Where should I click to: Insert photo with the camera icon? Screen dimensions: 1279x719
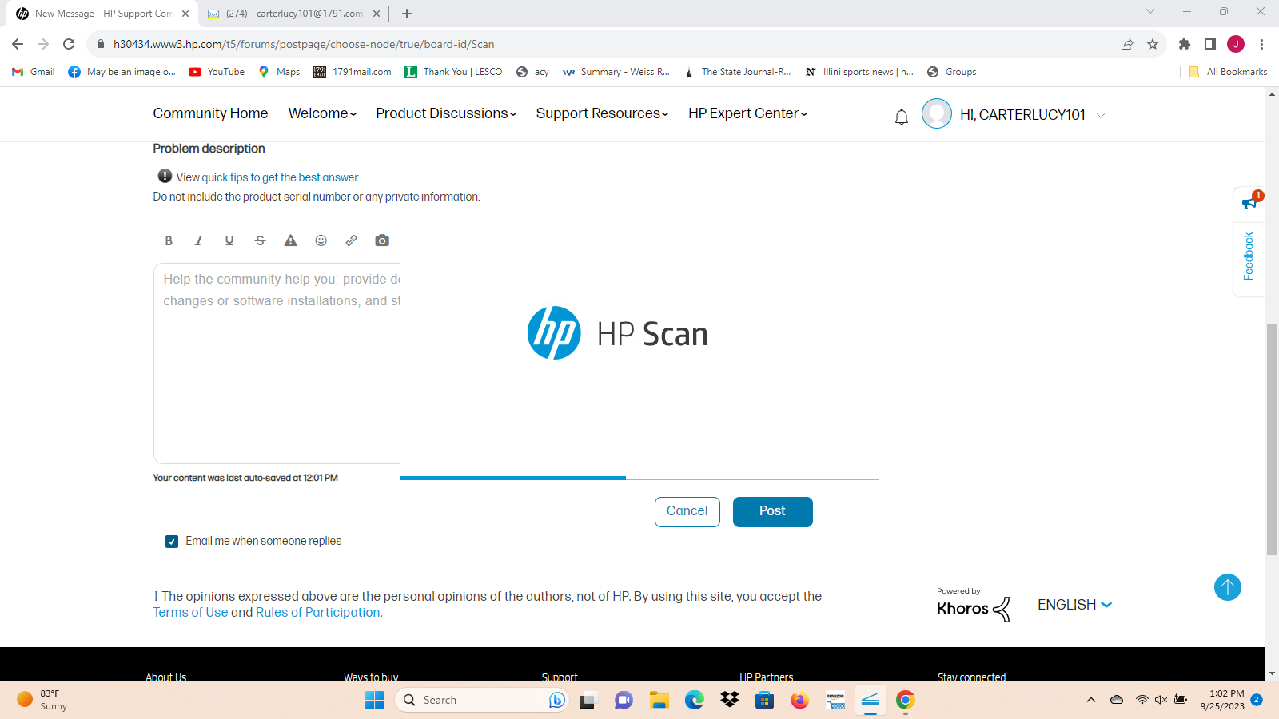(382, 240)
